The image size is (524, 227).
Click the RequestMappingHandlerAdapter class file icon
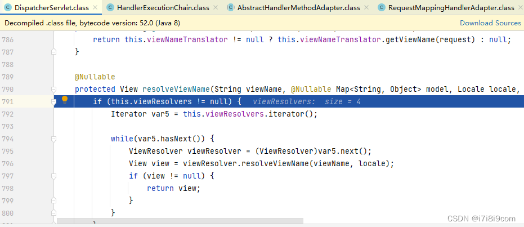pos(382,7)
